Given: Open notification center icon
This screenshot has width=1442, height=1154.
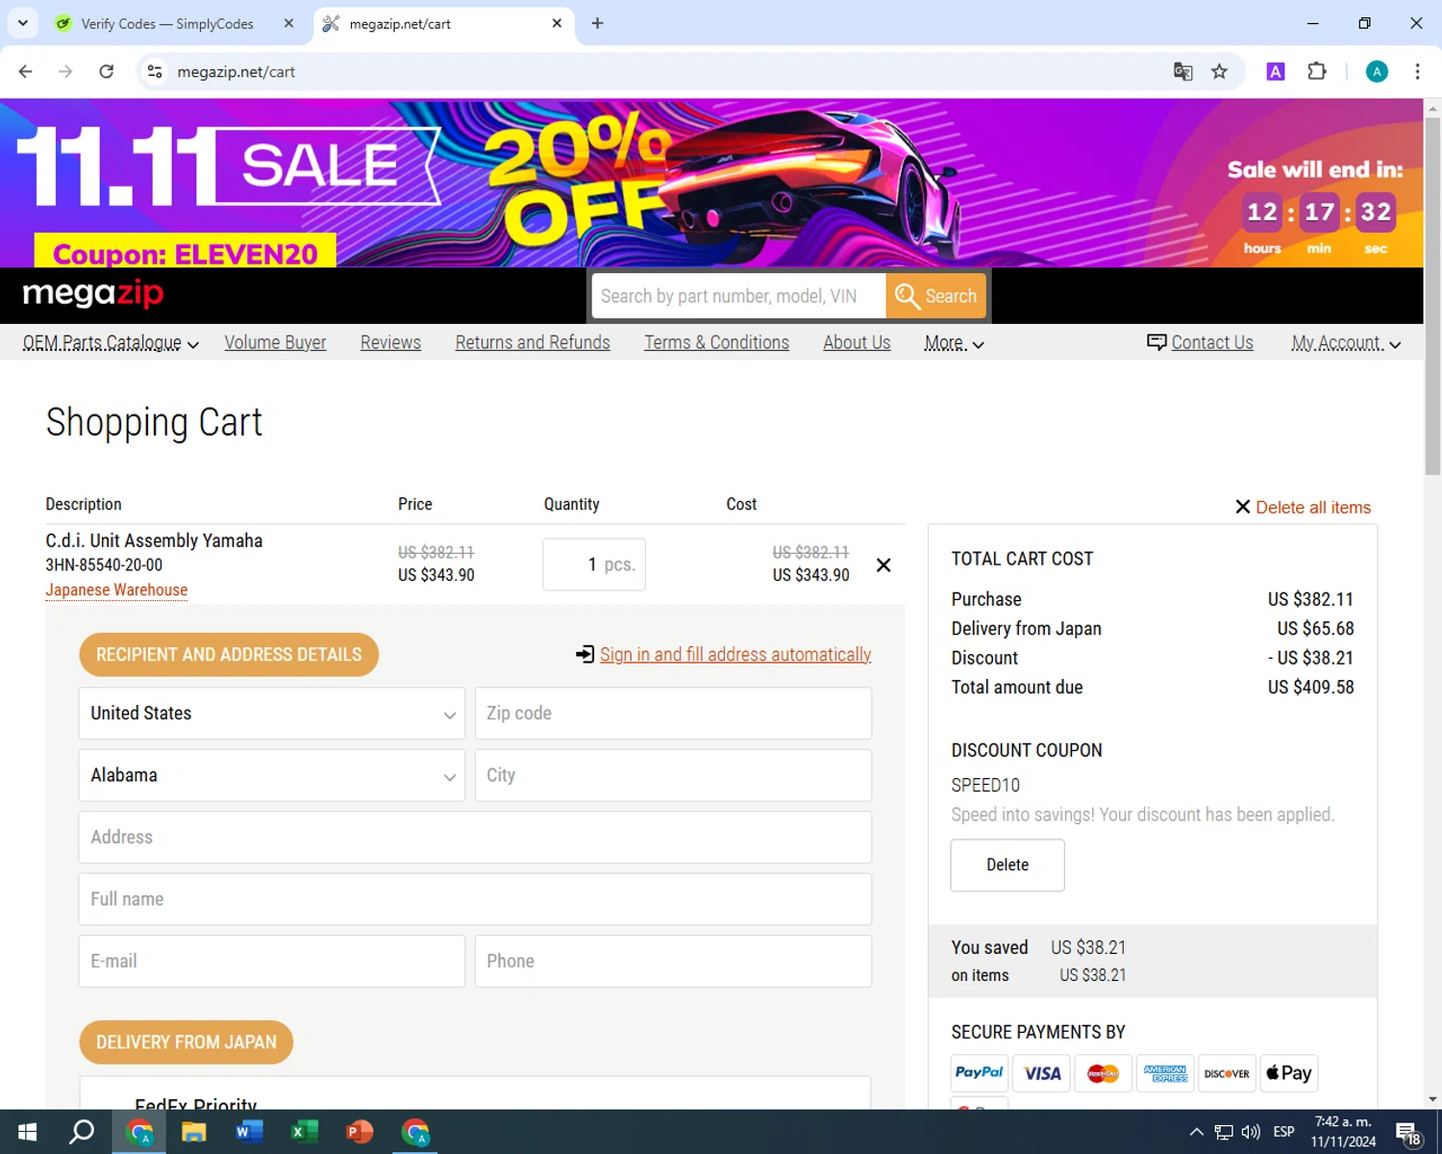Looking at the screenshot, I should (1408, 1133).
